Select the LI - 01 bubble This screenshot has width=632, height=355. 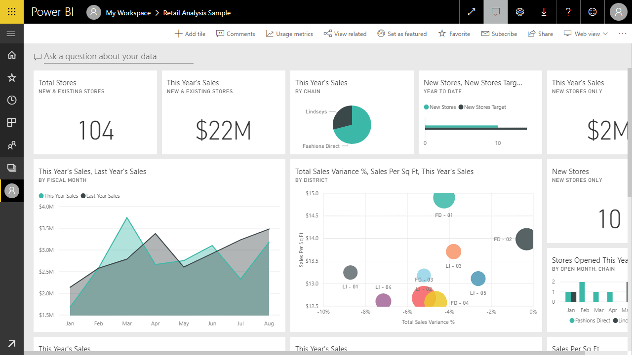[350, 272]
